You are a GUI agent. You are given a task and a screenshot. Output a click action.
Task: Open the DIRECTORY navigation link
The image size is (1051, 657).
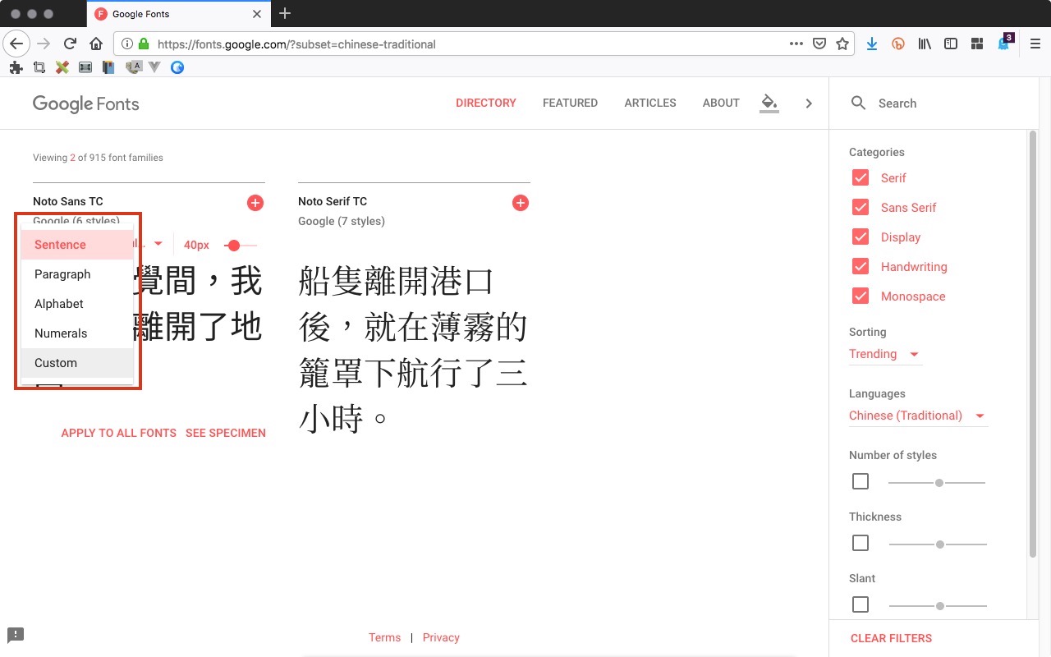(486, 103)
